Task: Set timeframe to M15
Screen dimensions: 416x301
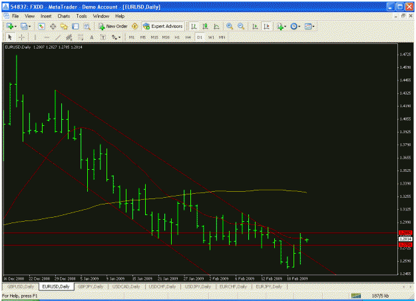Action: pyautogui.click(x=154, y=37)
